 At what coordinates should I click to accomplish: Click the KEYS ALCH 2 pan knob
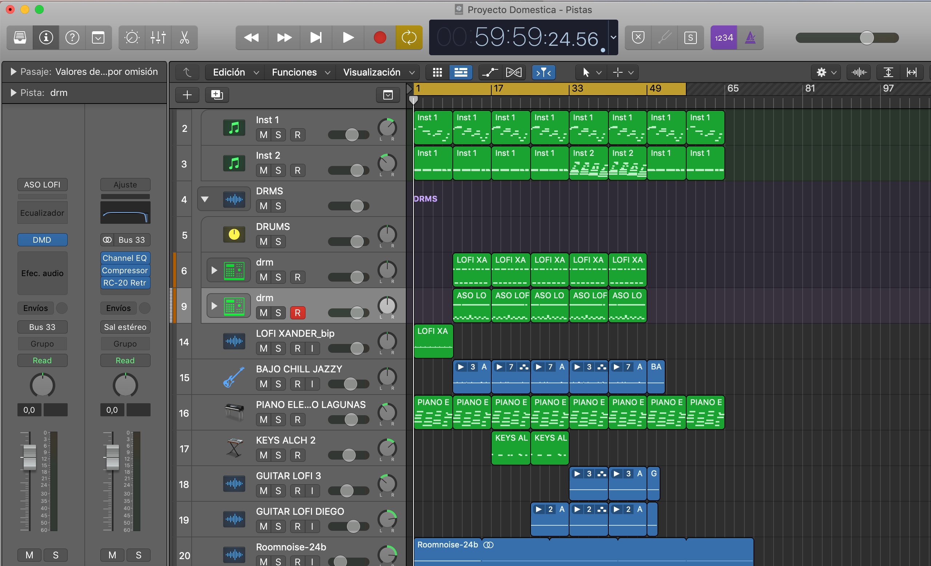click(x=387, y=448)
